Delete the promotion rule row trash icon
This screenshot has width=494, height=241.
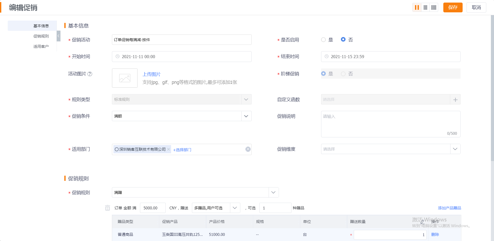coord(108,208)
